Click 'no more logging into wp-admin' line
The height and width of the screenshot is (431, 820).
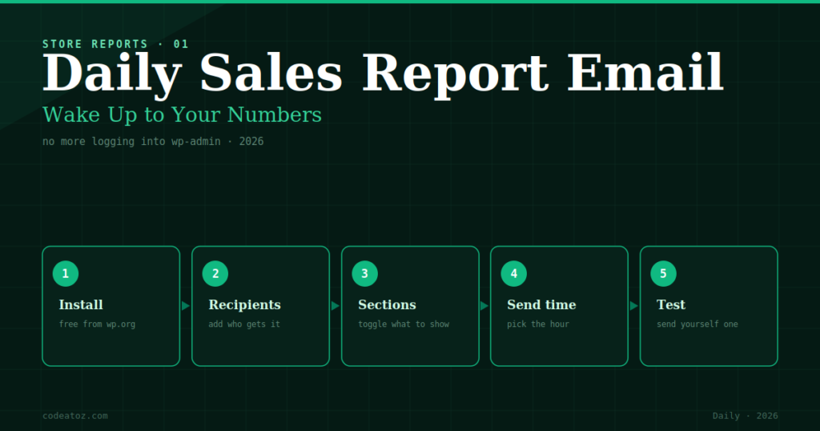click(x=153, y=141)
